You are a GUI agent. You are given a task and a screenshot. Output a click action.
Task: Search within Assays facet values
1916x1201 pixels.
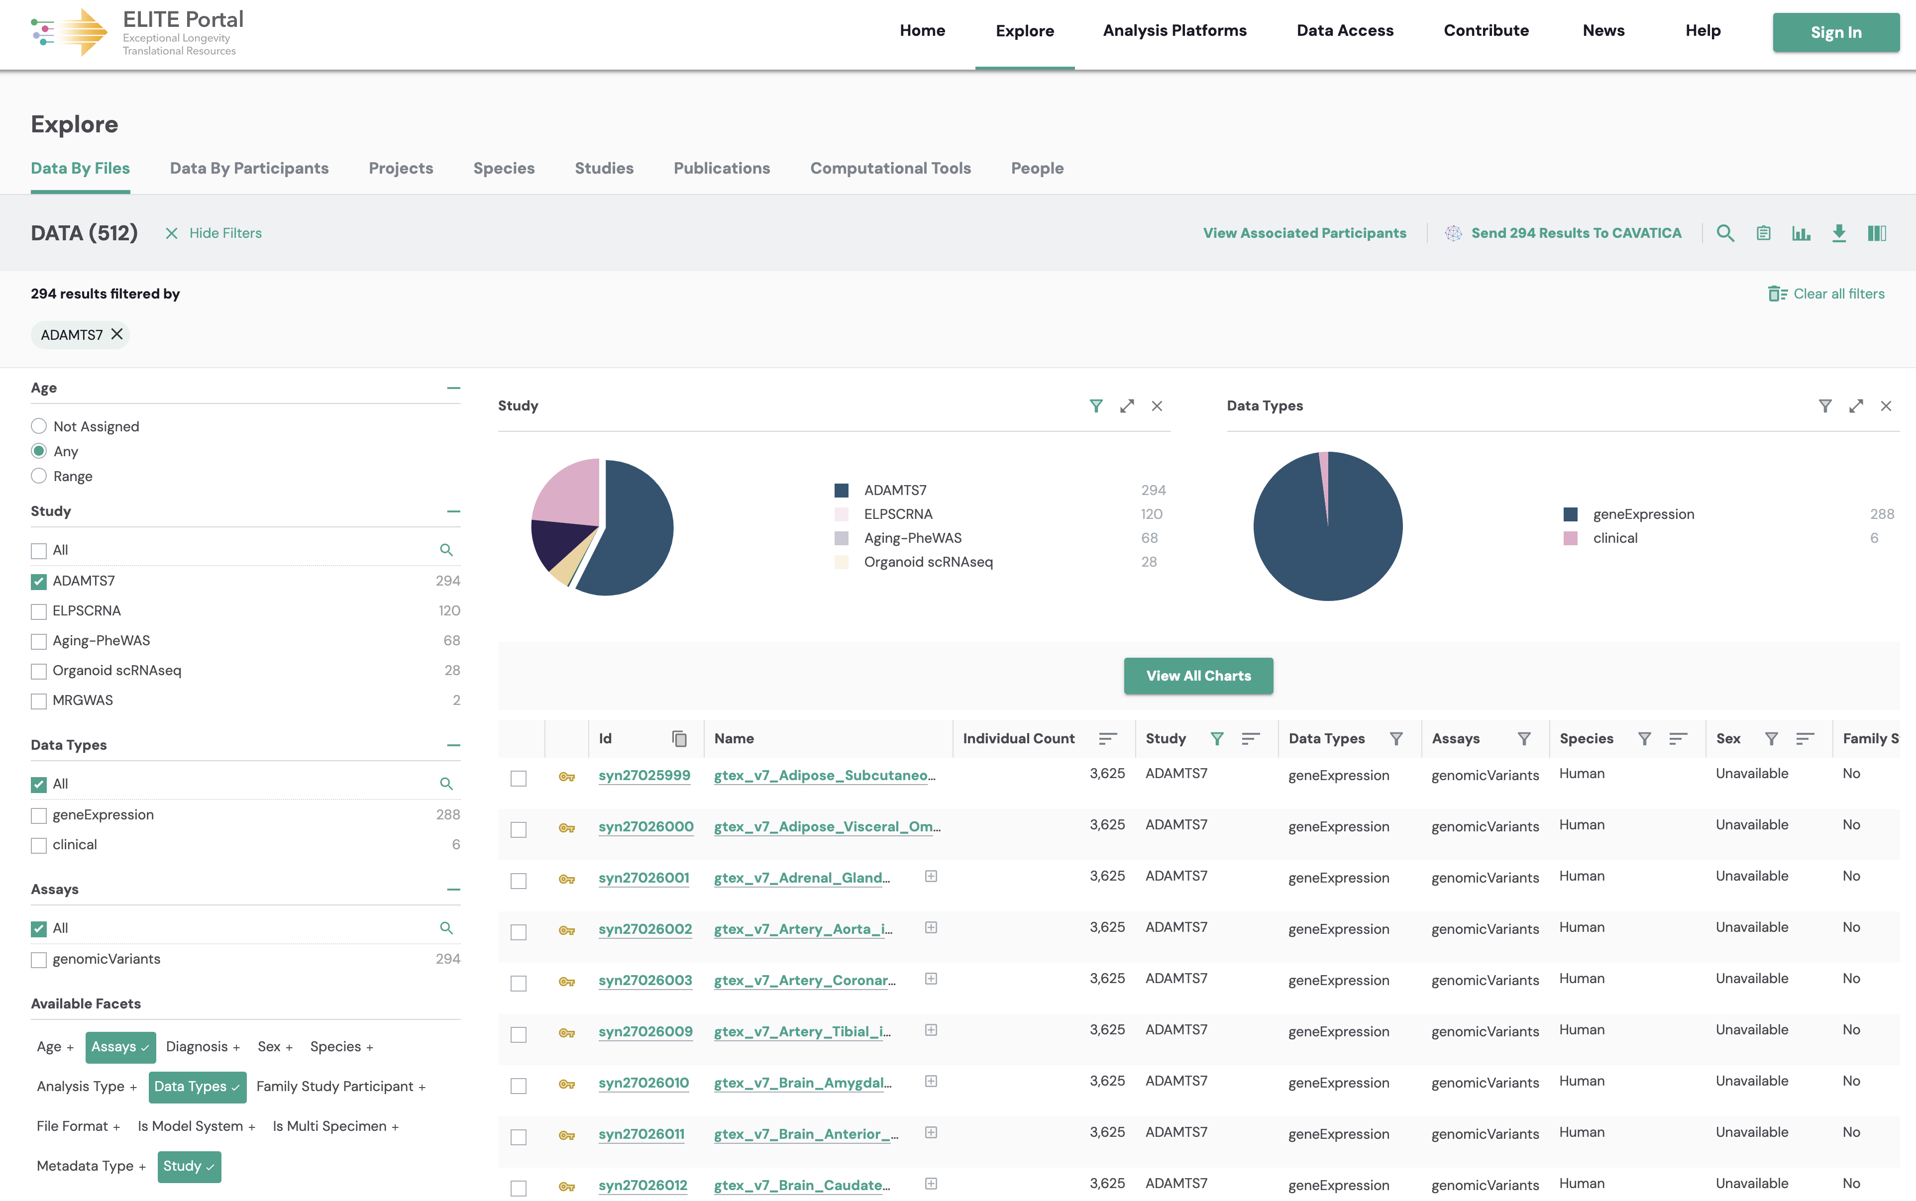click(x=446, y=928)
